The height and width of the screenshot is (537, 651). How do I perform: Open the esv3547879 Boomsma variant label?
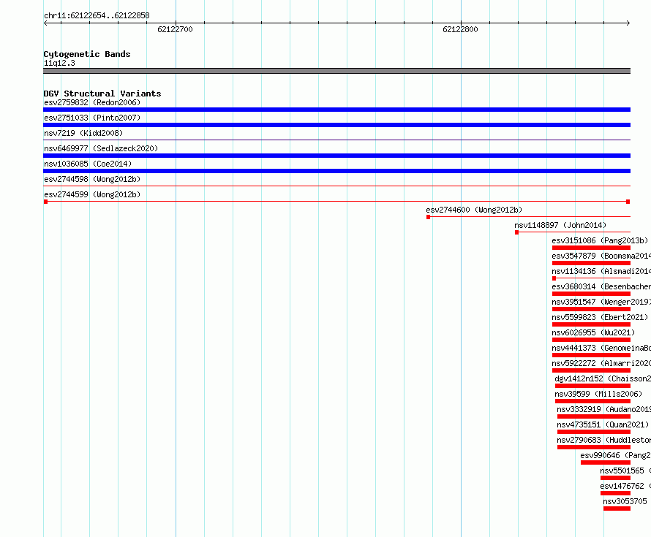601,256
